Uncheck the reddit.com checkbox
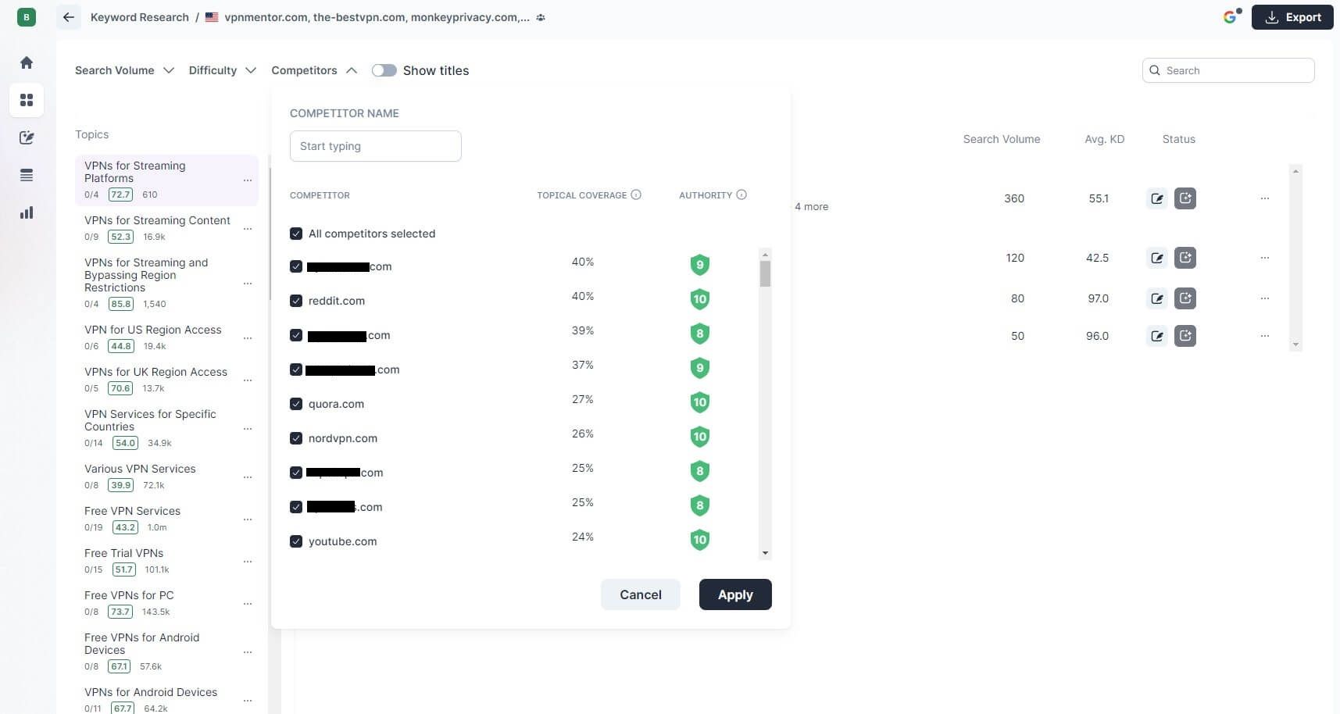 pyautogui.click(x=296, y=301)
